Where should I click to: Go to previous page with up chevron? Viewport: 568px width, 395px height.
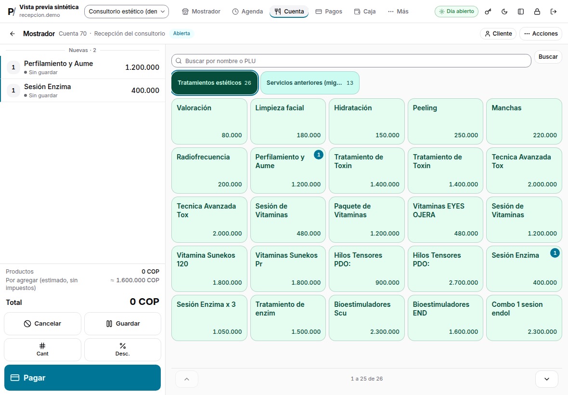pos(187,379)
